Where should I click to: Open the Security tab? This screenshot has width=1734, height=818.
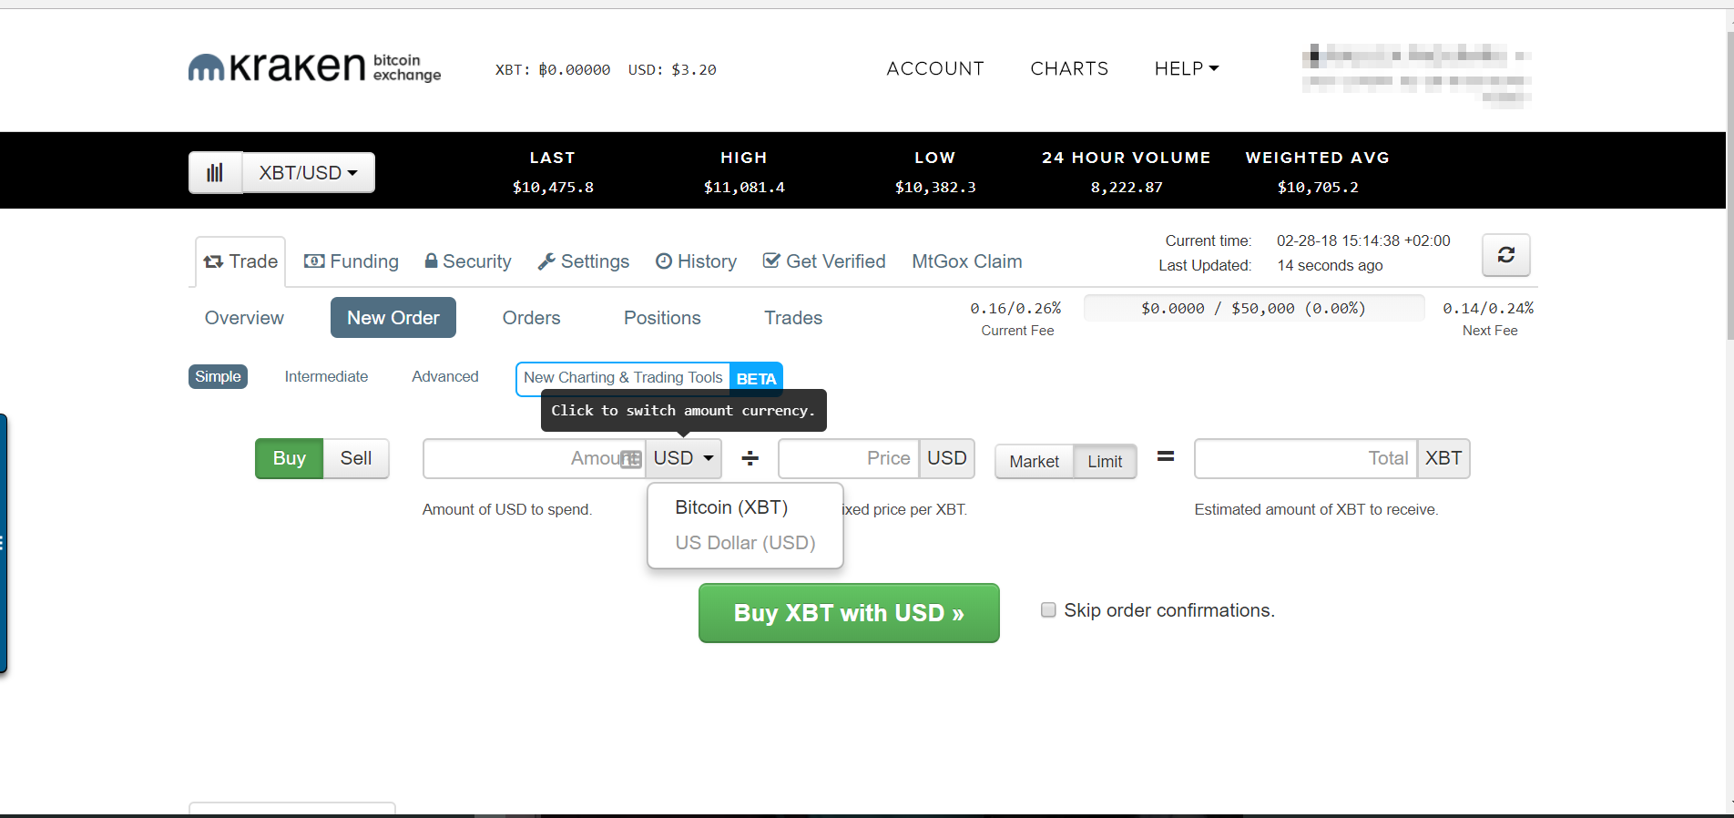468,261
